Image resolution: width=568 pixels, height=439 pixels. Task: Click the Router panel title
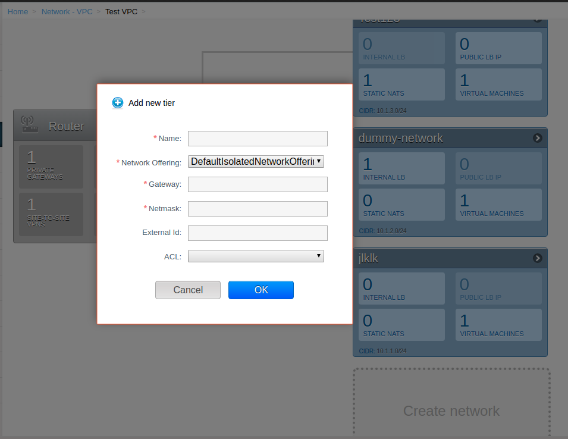pyautogui.click(x=66, y=126)
